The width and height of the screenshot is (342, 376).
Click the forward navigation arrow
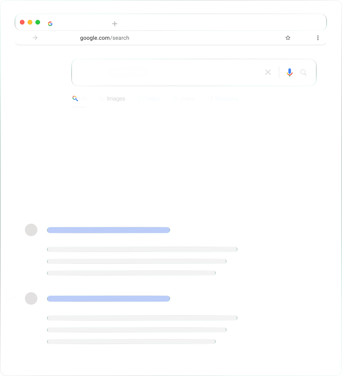(35, 38)
